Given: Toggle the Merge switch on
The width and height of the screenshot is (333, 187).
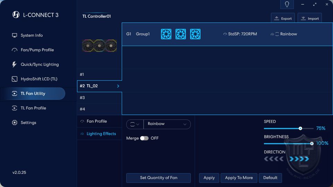Looking at the screenshot, I should coord(144,138).
